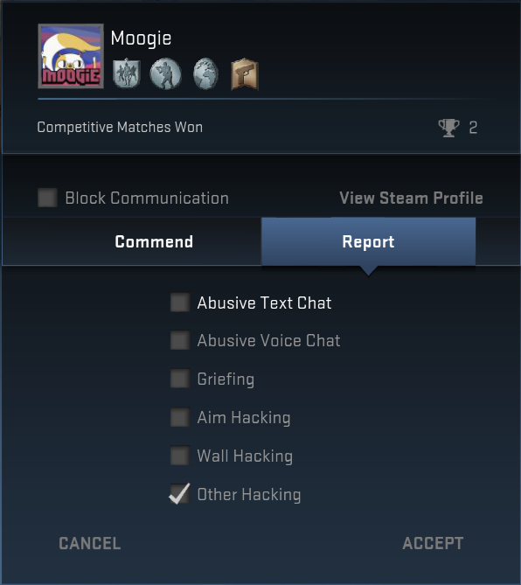Enable the Wall Hacking checkbox
The width and height of the screenshot is (521, 585).
[x=180, y=456]
